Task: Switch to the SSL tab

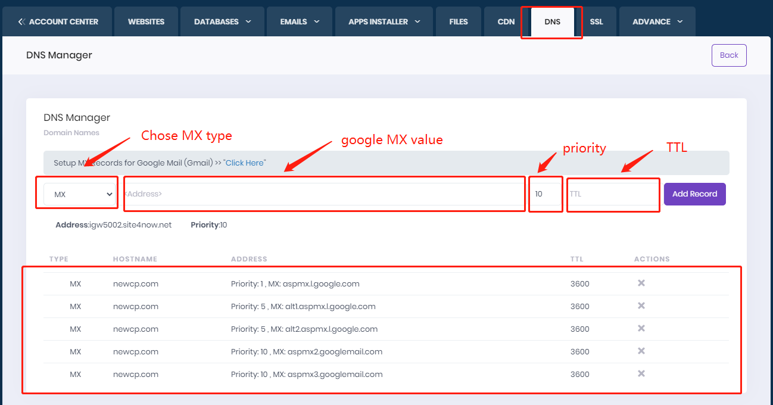Action: click(x=597, y=21)
